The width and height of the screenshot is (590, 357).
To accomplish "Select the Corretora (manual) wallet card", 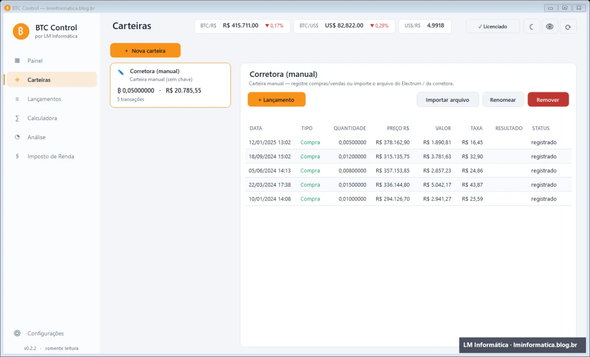I will 170,85.
